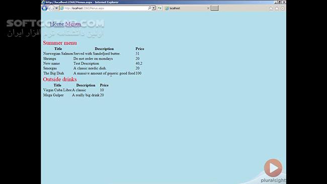The image size is (327, 184).
Task: Click the Refresh page icon
Action: 159,8
